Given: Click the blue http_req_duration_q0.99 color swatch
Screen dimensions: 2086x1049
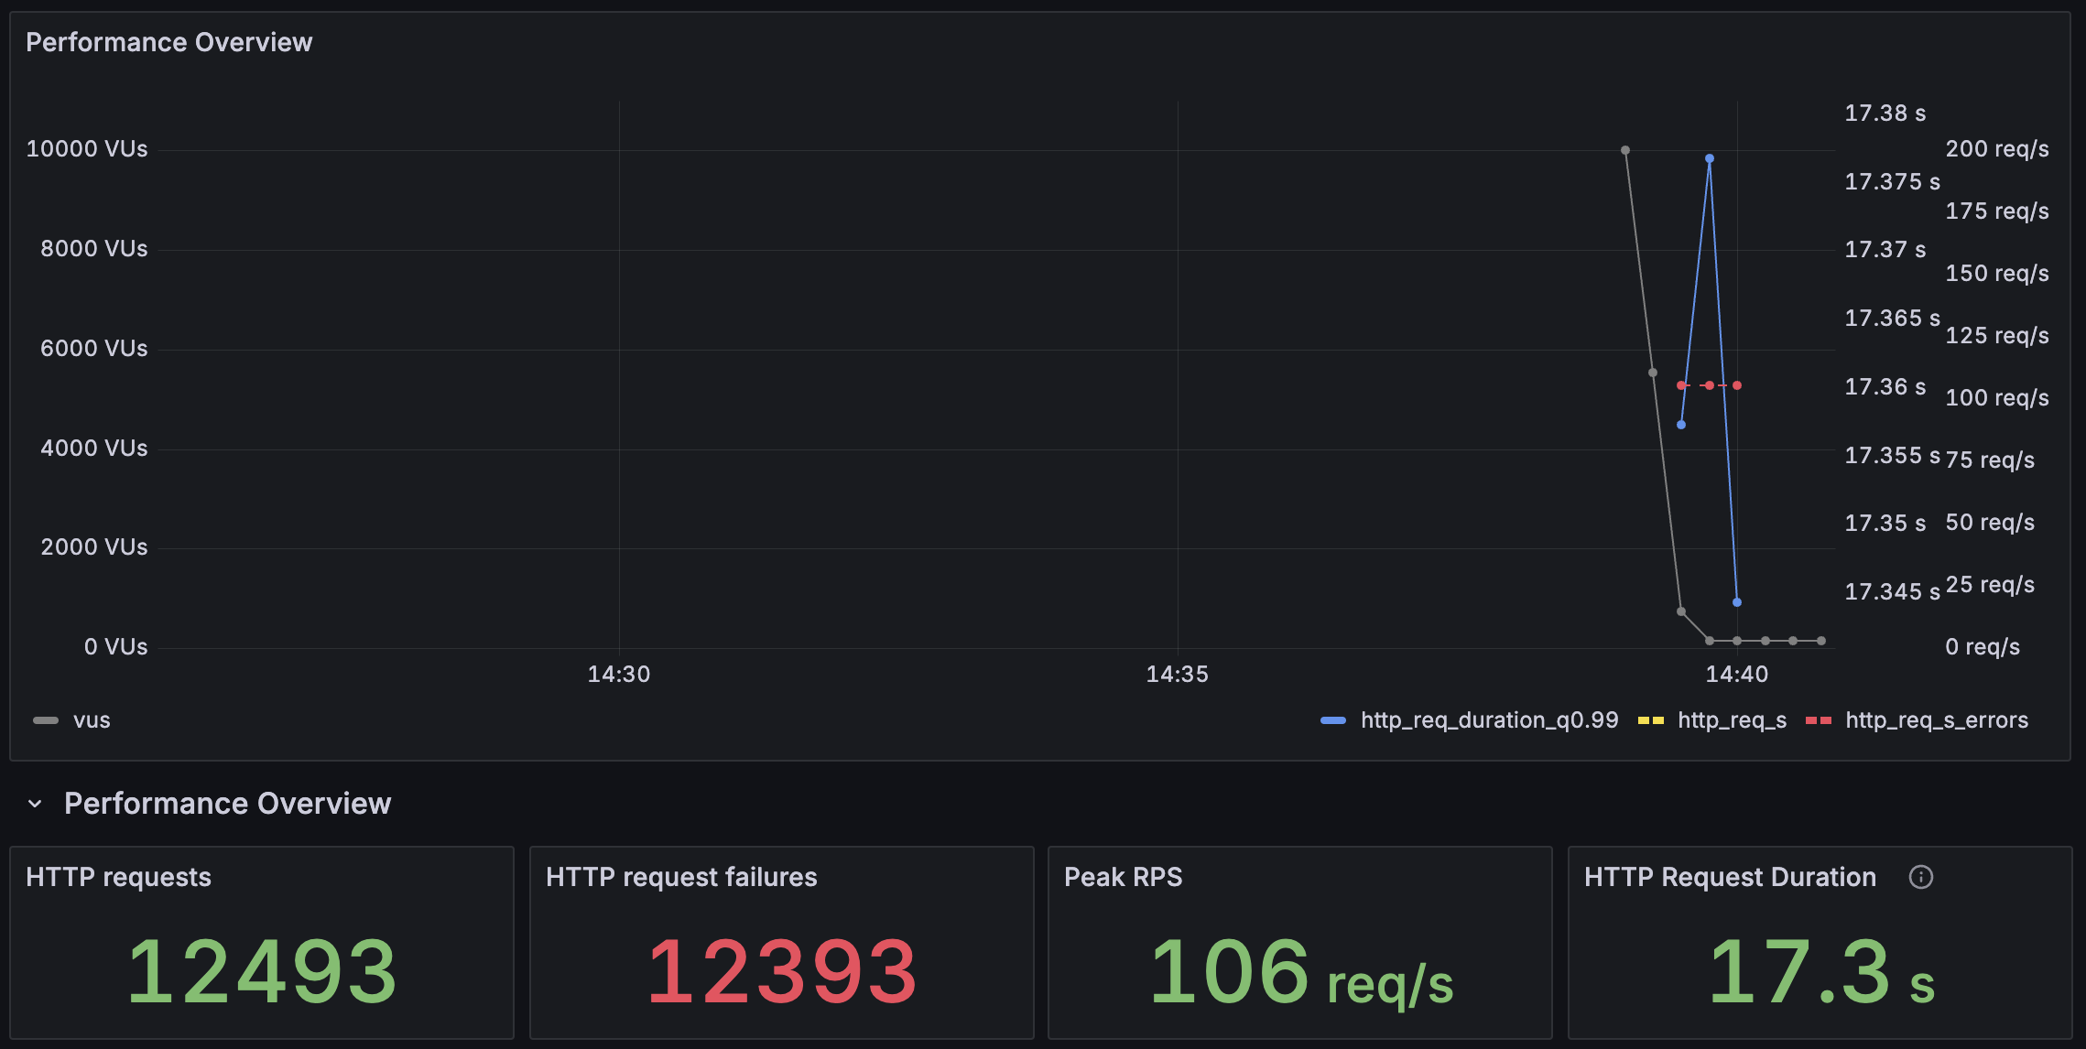Looking at the screenshot, I should click(1333, 720).
